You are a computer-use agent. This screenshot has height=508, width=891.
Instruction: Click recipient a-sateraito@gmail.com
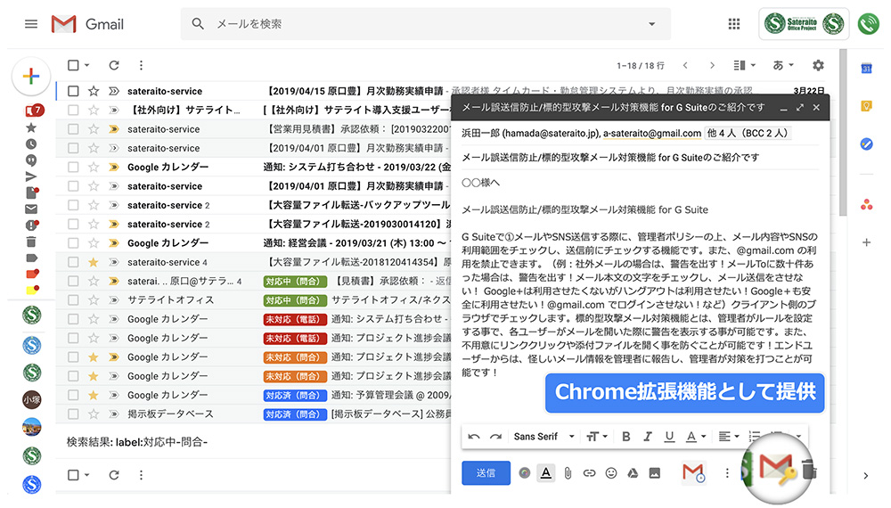point(652,134)
